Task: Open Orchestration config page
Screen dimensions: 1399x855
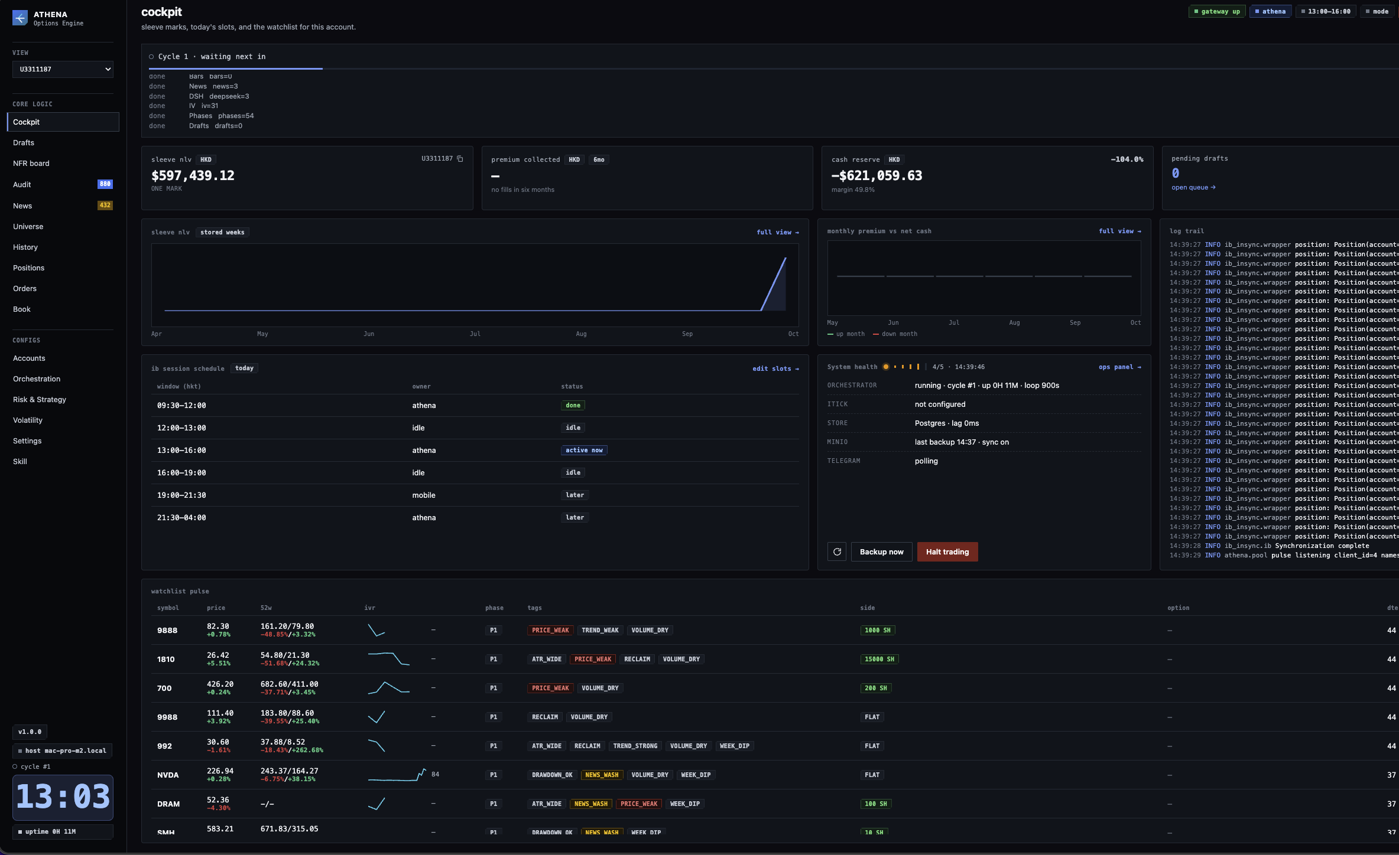Action: pyautogui.click(x=37, y=379)
